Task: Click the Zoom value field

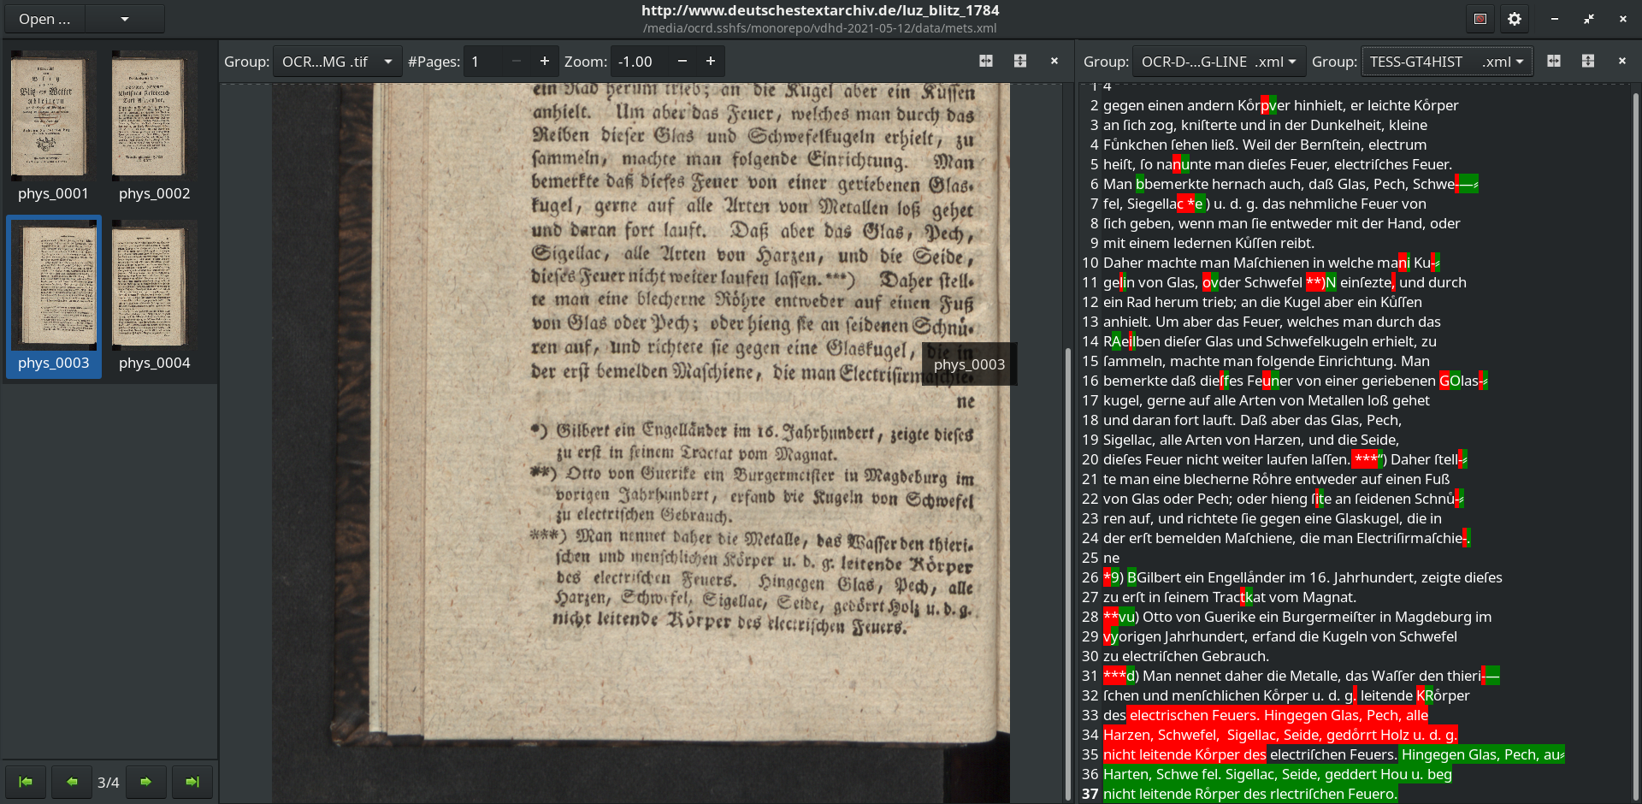Action: [640, 62]
